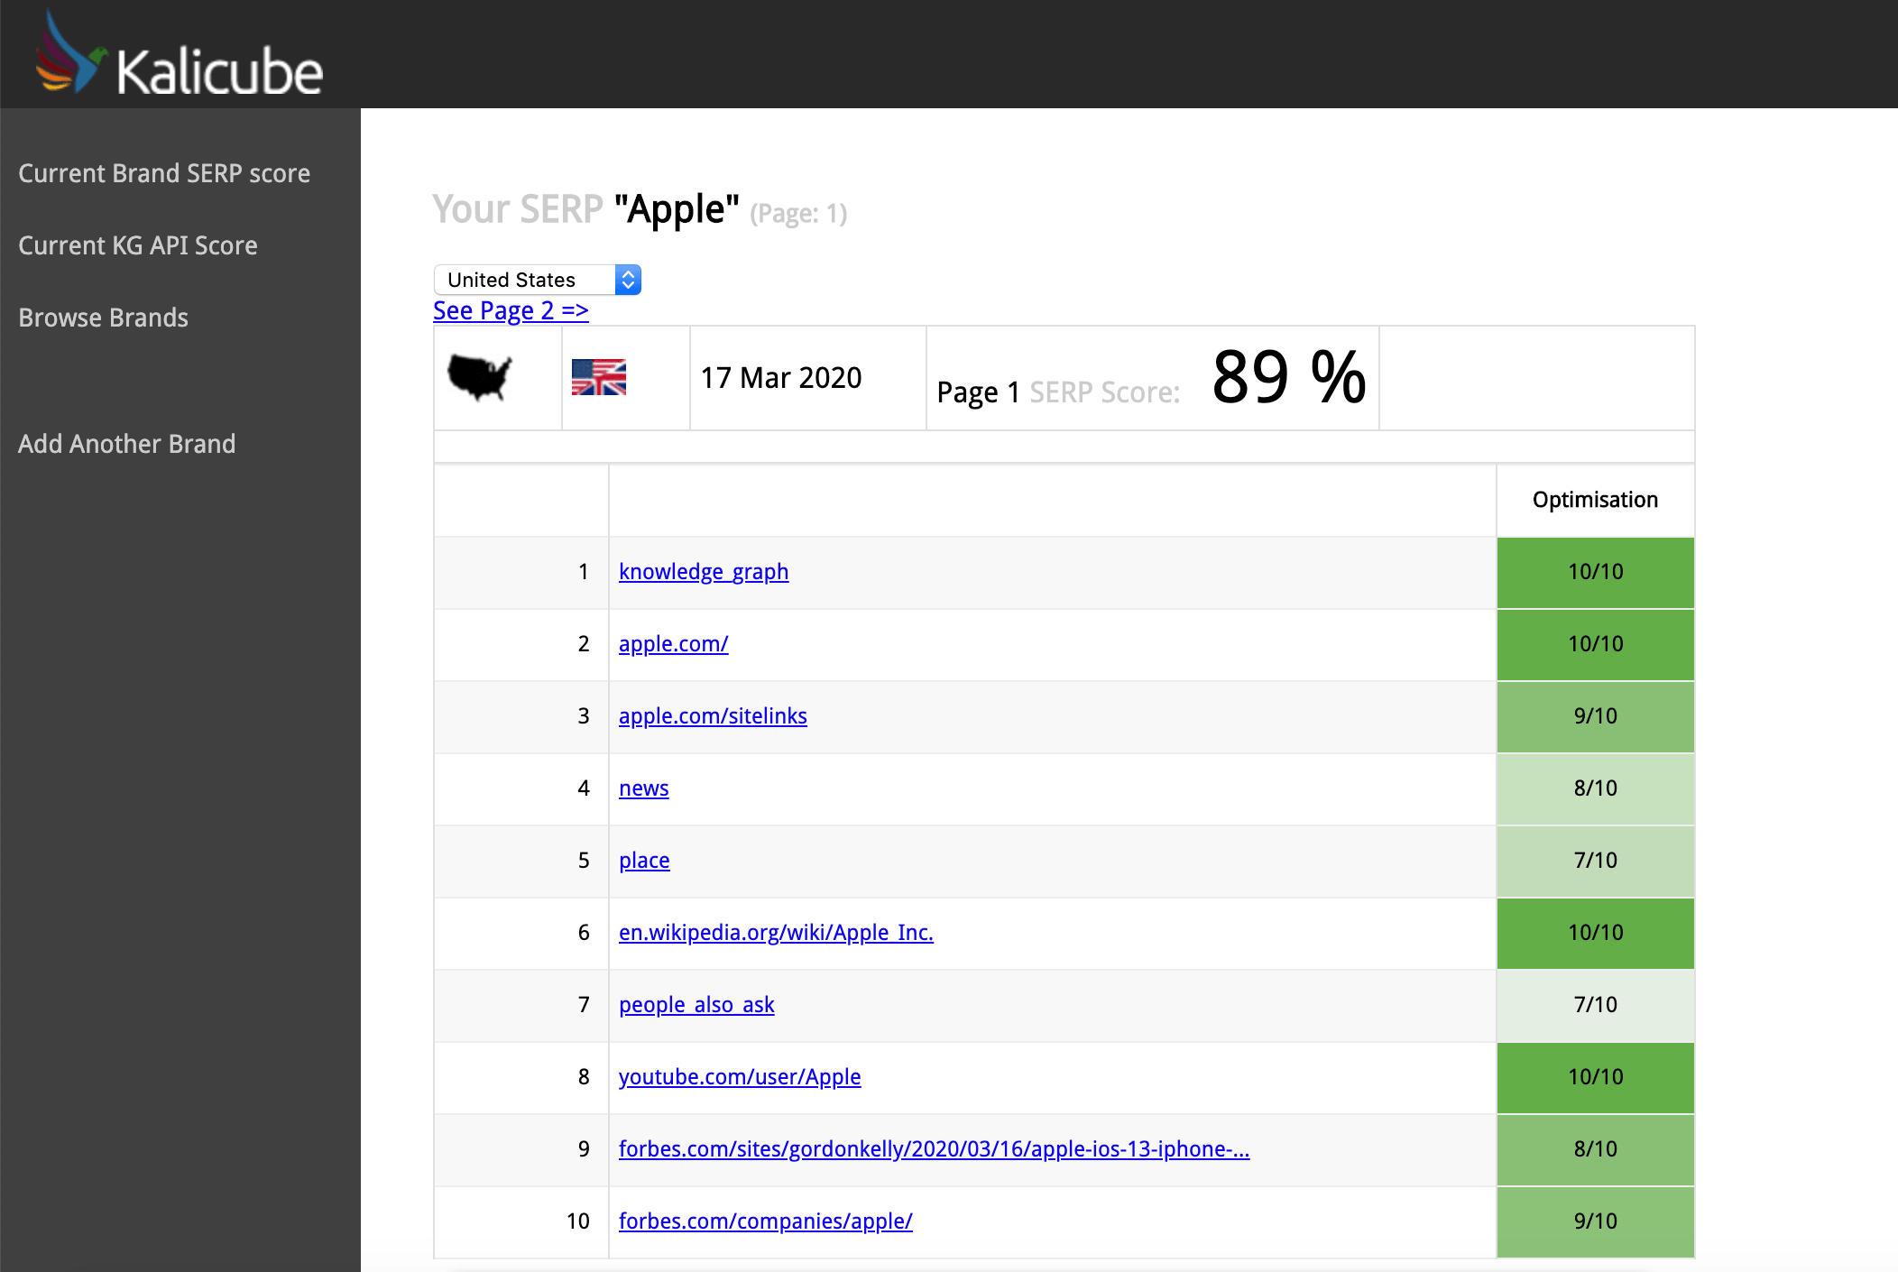Click the apple.com/ link in row 2
1898x1272 pixels.
tap(673, 643)
